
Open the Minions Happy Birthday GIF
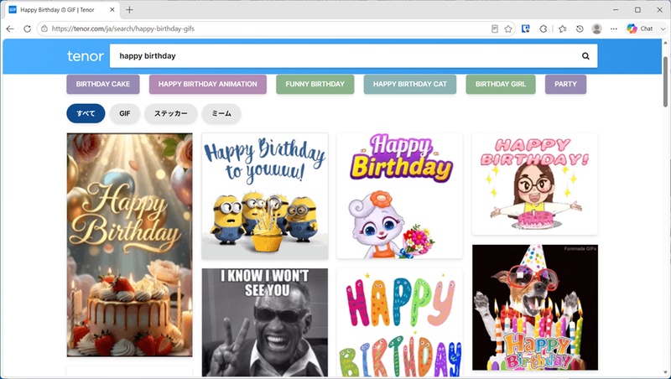(x=265, y=196)
